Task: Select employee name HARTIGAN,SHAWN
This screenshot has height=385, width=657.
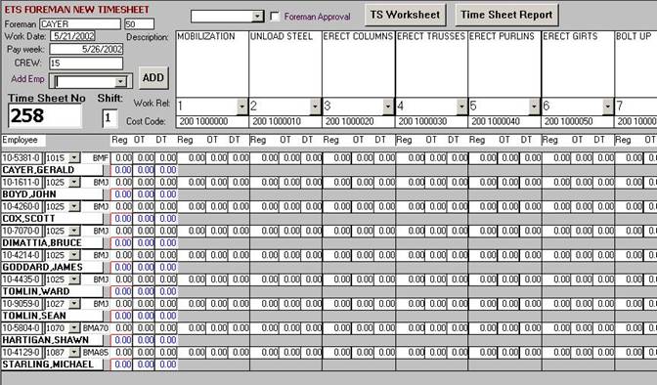Action: pos(52,340)
